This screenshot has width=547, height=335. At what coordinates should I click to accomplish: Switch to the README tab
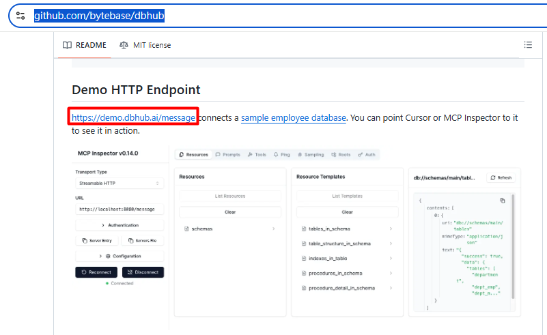tap(85, 45)
